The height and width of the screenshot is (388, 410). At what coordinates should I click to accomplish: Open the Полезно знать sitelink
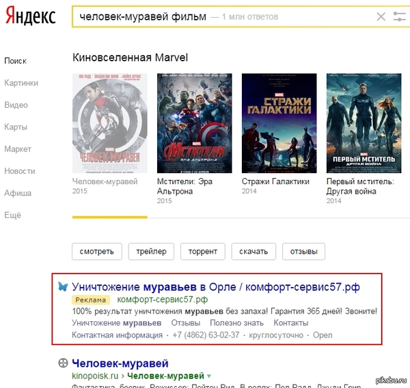coord(237,323)
